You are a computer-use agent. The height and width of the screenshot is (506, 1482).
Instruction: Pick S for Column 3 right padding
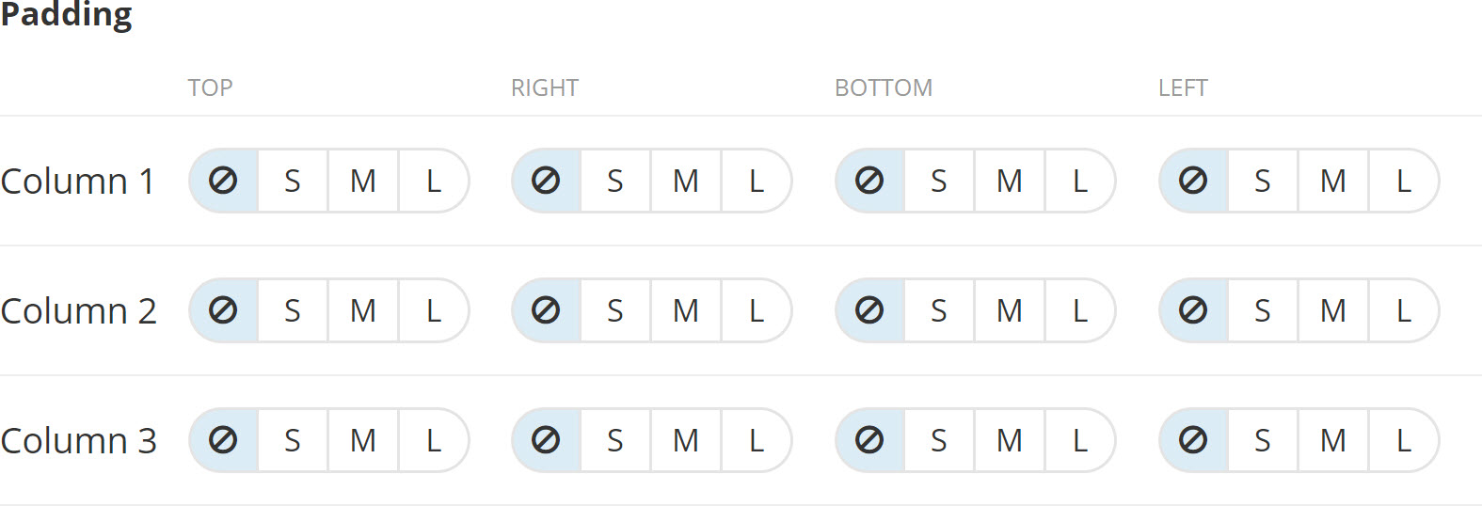[615, 440]
